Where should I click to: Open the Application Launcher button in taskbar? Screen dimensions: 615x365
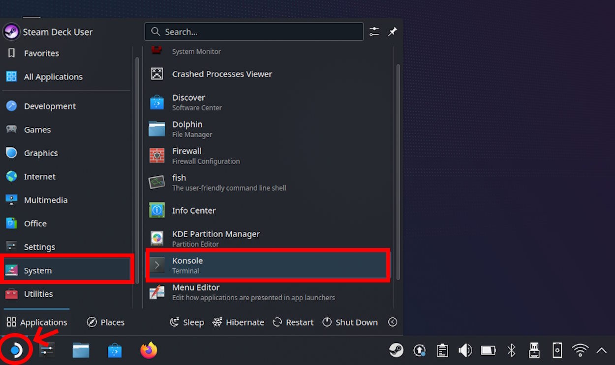pyautogui.click(x=16, y=350)
